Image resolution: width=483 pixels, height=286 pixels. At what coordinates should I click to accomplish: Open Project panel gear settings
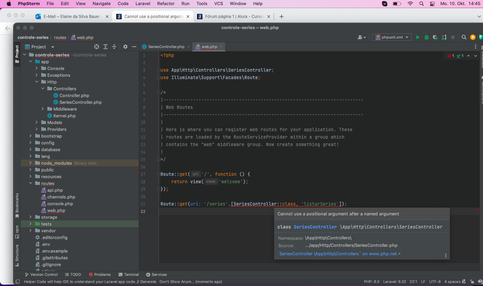pos(125,47)
